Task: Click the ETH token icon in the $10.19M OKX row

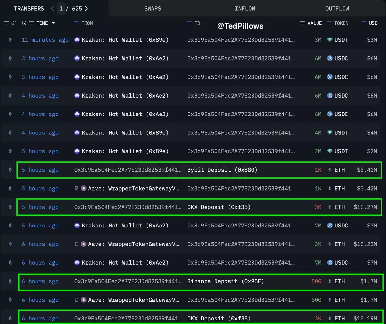Action: point(330,319)
